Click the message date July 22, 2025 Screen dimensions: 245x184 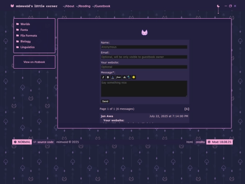point(169,116)
